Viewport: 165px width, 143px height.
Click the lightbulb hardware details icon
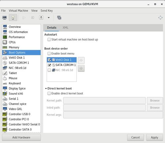tap(13, 18)
